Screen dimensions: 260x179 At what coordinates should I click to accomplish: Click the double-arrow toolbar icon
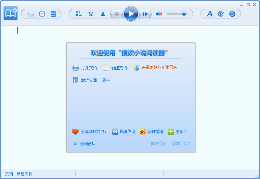click(x=91, y=14)
